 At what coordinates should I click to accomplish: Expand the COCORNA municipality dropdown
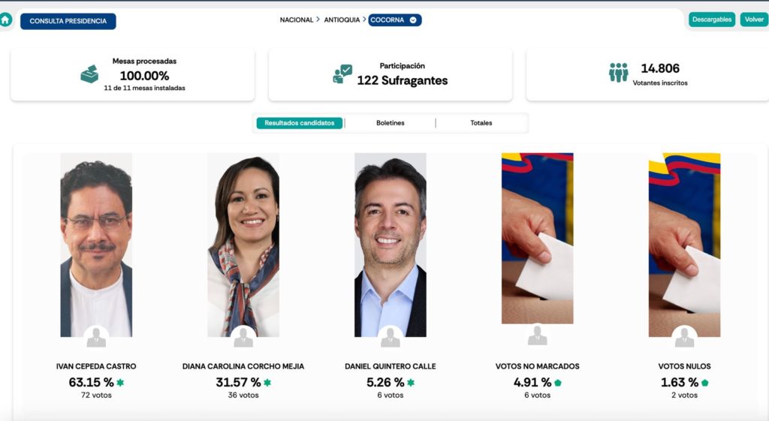point(395,20)
